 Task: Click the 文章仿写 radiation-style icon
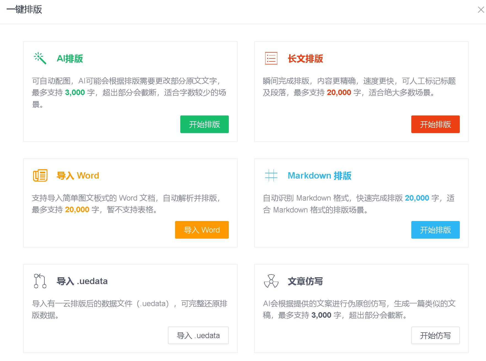click(x=271, y=281)
